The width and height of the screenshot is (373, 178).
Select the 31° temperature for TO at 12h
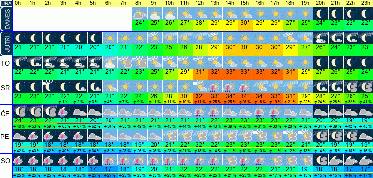200,72
